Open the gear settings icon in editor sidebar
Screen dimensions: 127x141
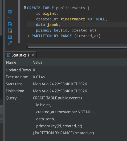pyautogui.click(x=10, y=12)
